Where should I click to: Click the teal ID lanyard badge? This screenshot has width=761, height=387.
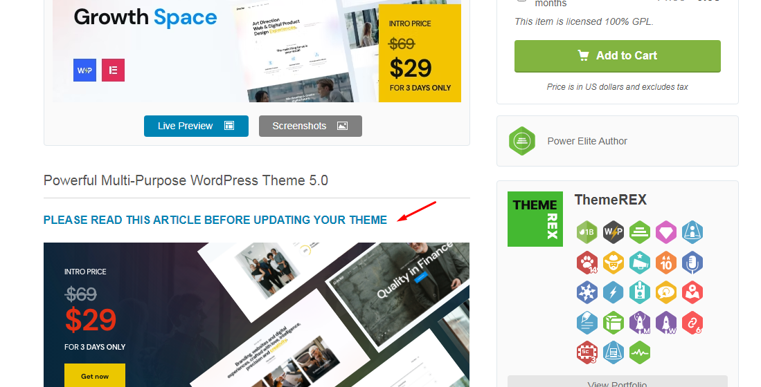tap(640, 292)
